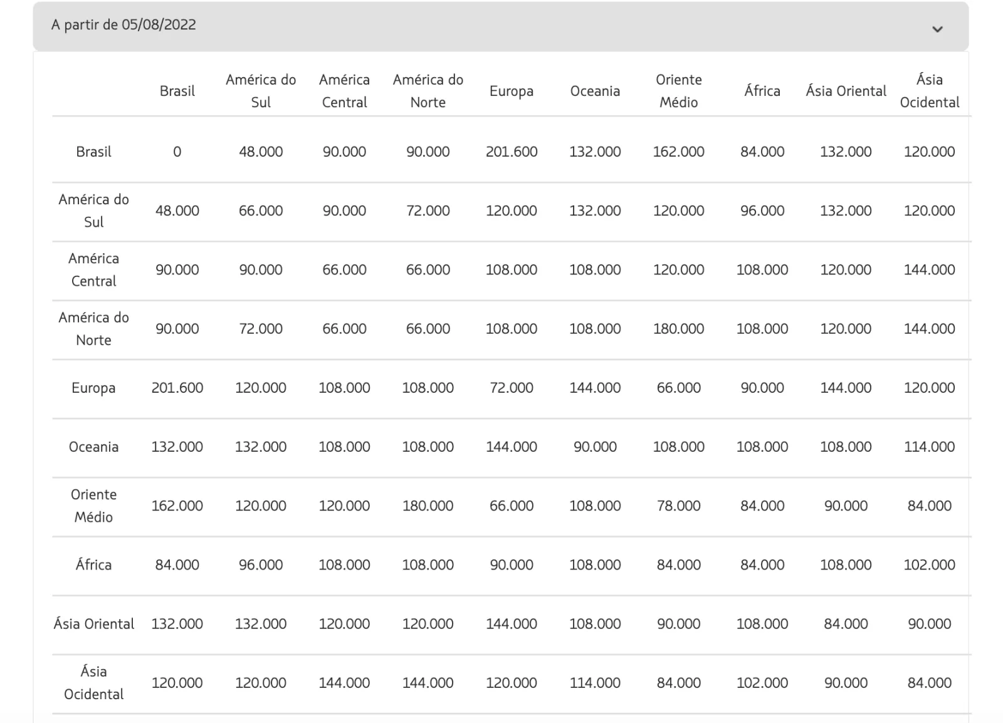Click 72.000 in the América do Sul row
Image resolution: width=1003 pixels, height=723 pixels.
pos(428,211)
